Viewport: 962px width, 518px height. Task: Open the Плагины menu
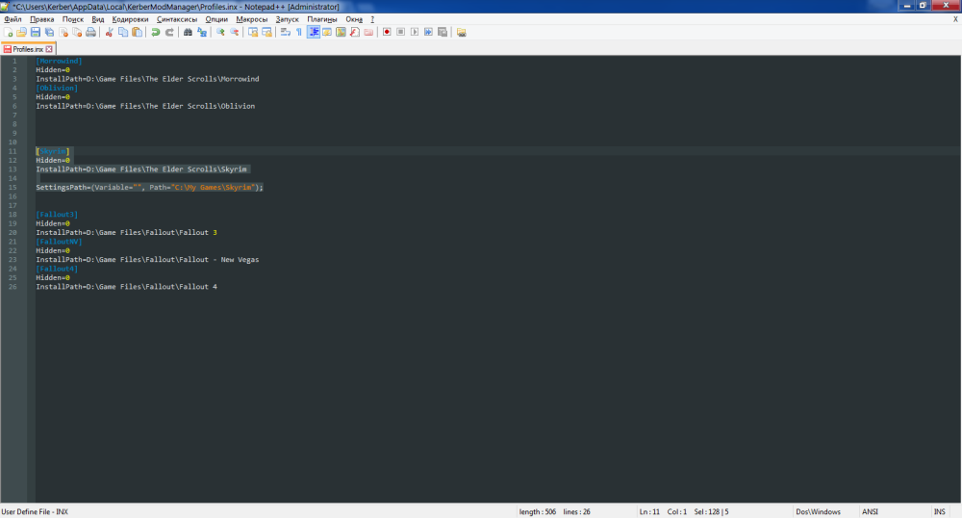coord(321,19)
